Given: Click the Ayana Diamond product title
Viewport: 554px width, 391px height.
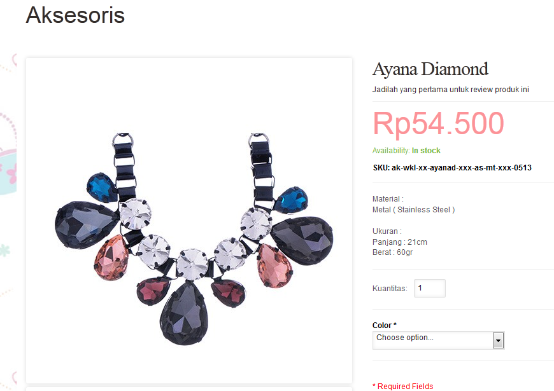Looking at the screenshot, I should pyautogui.click(x=430, y=69).
